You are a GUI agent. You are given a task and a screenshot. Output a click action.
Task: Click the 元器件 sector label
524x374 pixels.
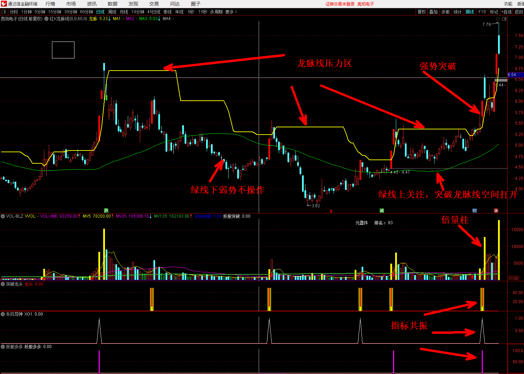(362, 223)
